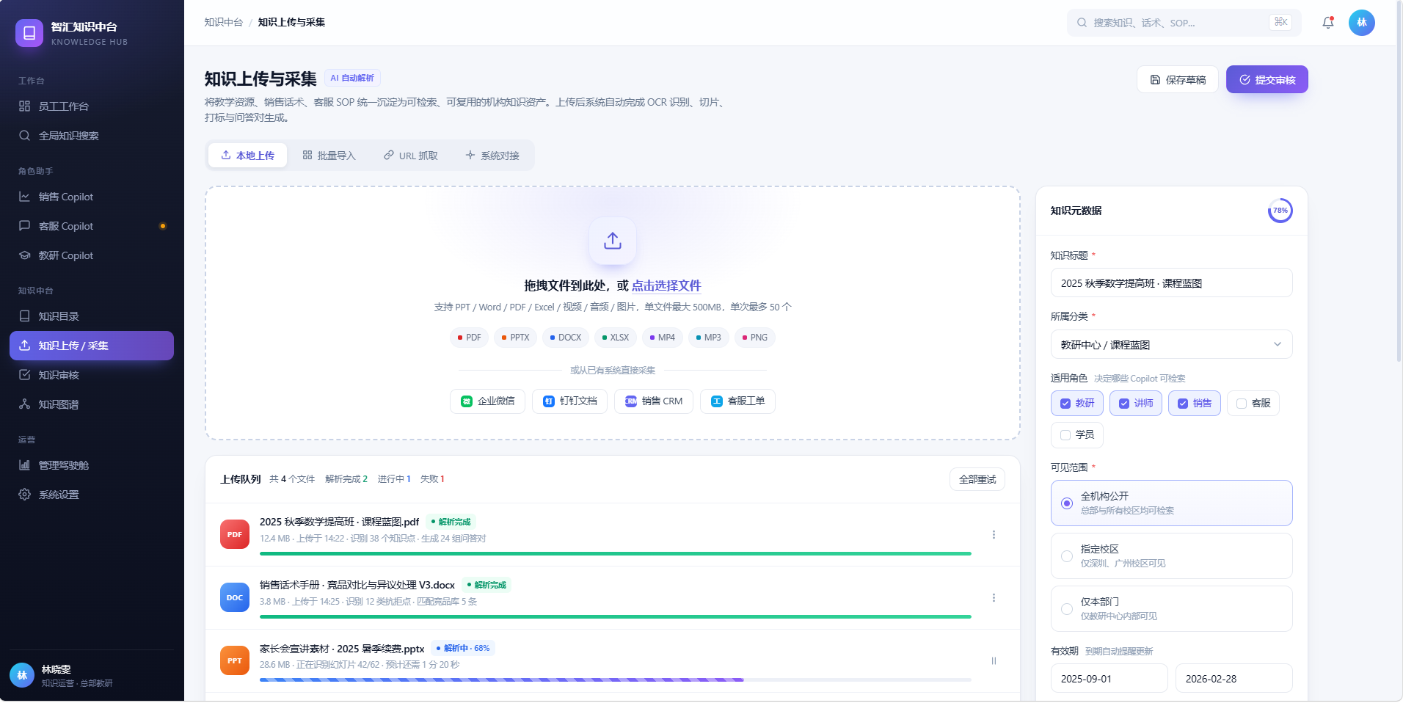Click 全部重试 in upload queue

pyautogui.click(x=977, y=479)
